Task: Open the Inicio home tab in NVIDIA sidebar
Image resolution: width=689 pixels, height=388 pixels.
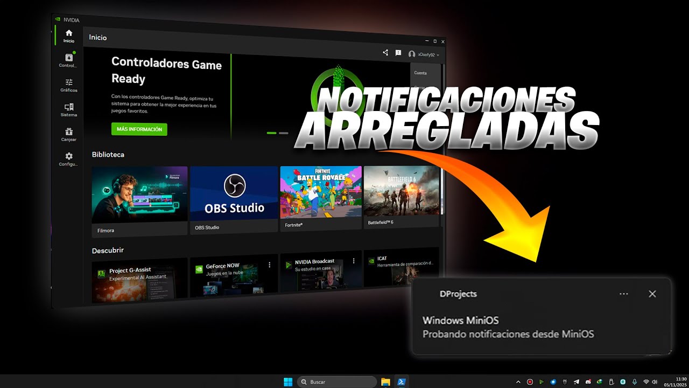Action: (68, 36)
